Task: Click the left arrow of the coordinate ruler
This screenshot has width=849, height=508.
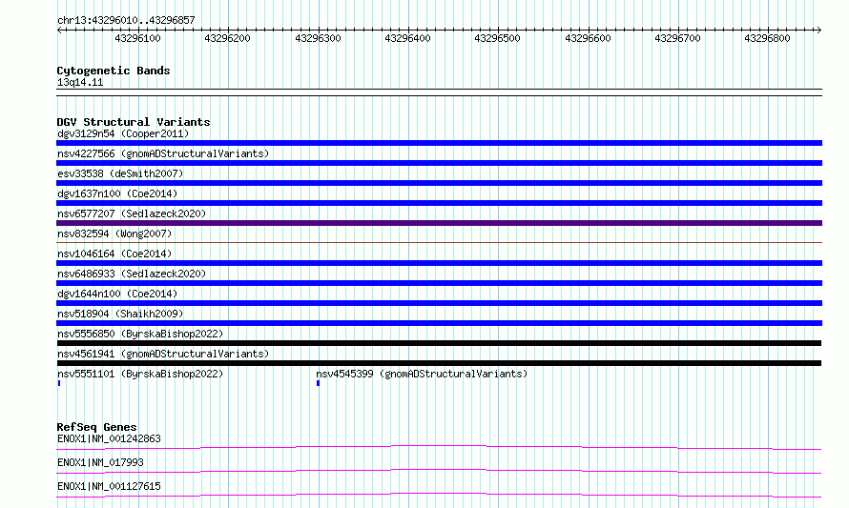Action: (59, 30)
